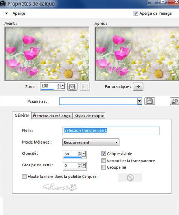This screenshot has width=179, height=215.
Task: Click the 1:1 zoom icon
Action: (x=85, y=87)
